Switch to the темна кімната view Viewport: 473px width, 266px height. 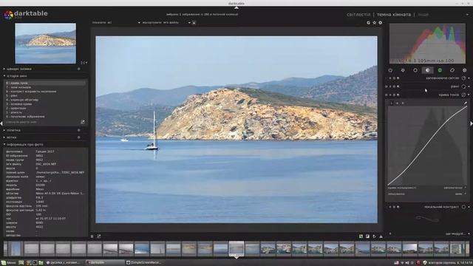394,15
